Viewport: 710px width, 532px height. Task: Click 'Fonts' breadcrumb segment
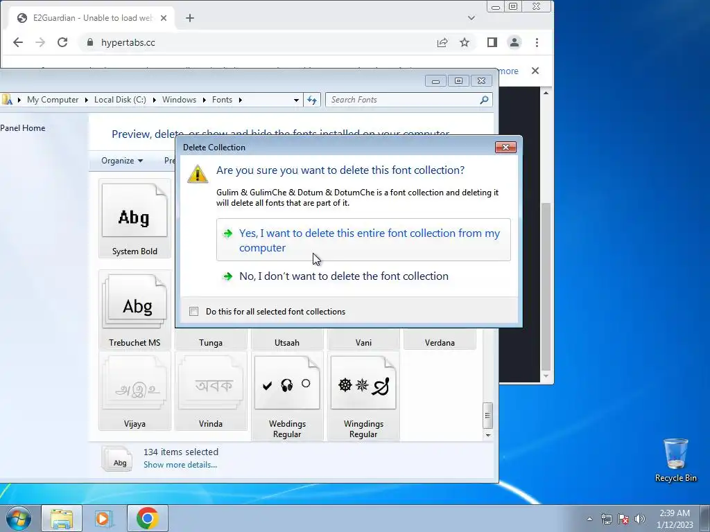pos(222,100)
